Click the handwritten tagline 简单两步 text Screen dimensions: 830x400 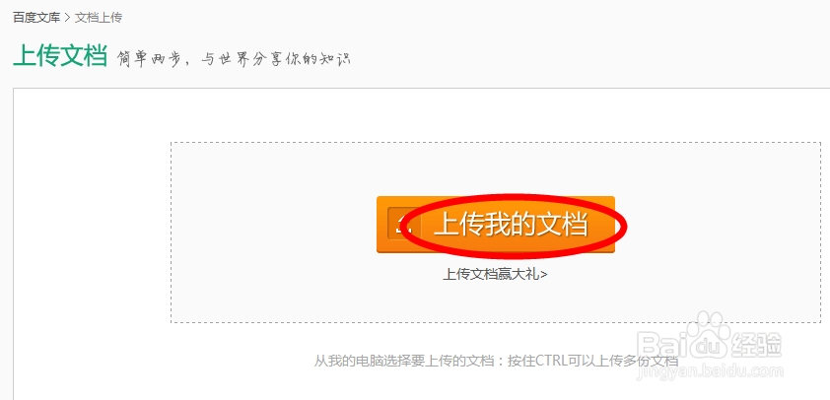(151, 58)
